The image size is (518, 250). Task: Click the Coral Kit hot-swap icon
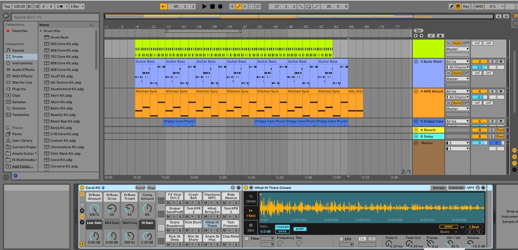233,187
